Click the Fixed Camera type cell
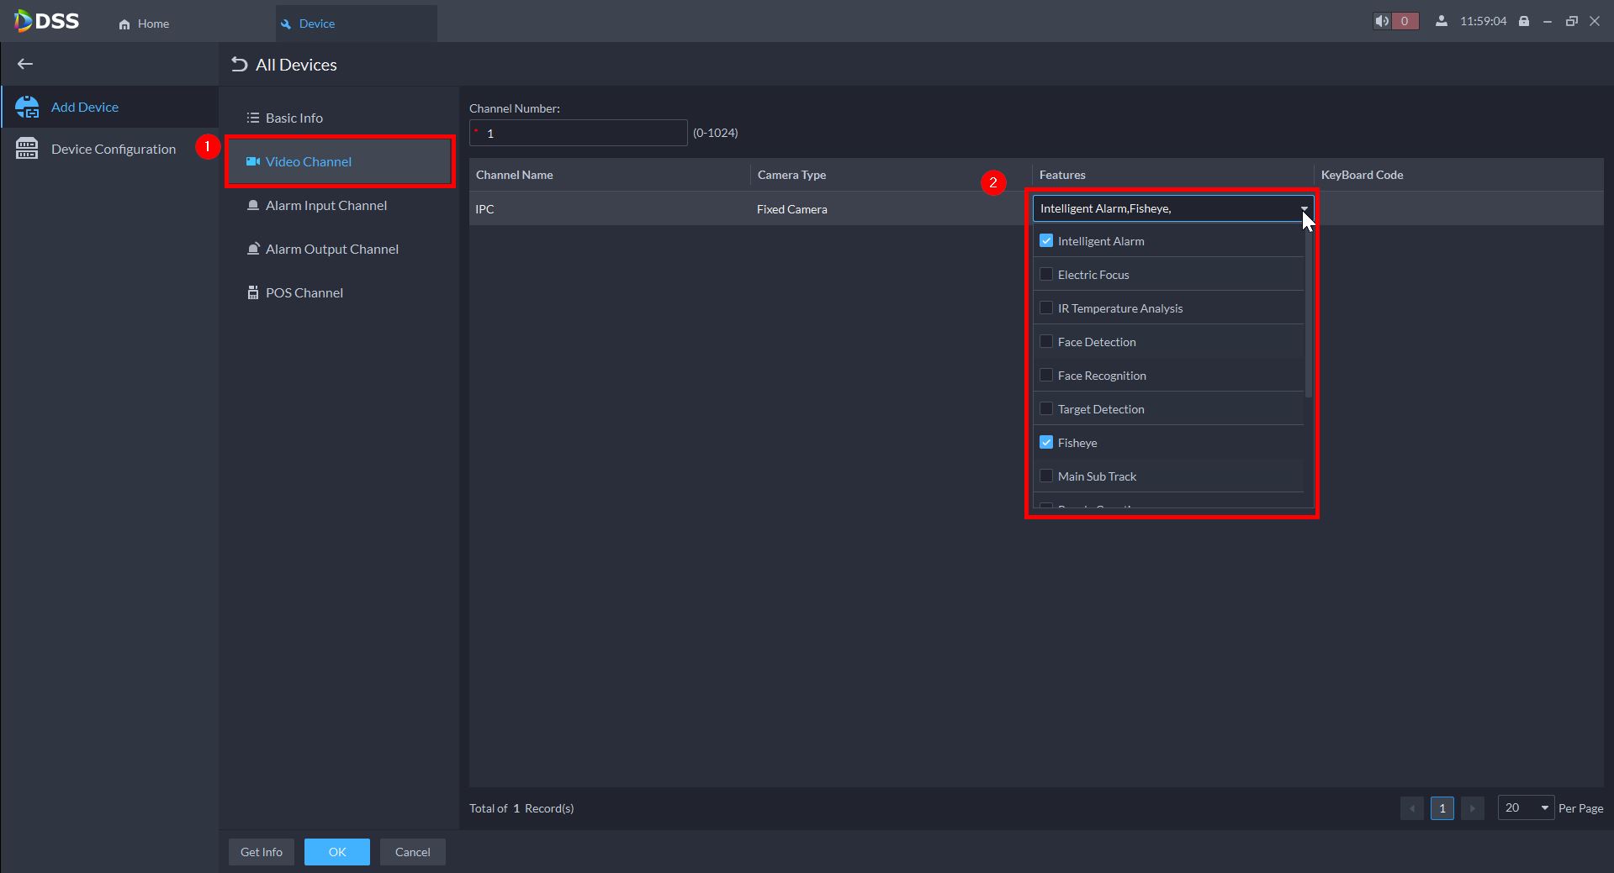1614x873 pixels. (892, 209)
